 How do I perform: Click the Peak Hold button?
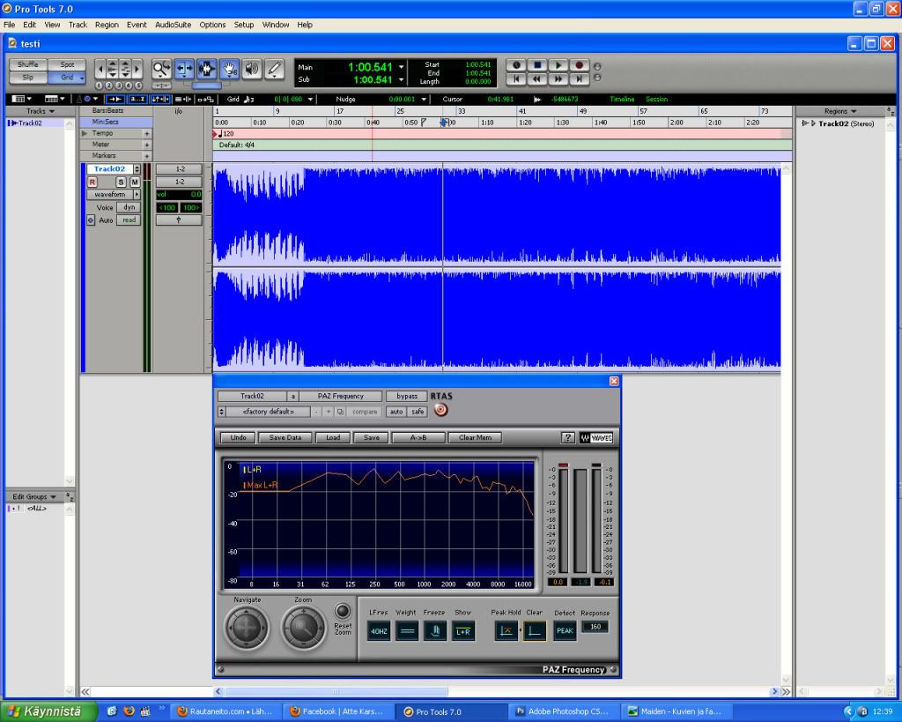point(506,631)
